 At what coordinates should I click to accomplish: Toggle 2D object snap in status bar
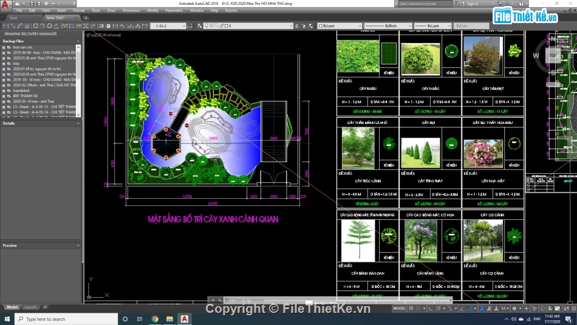point(469,309)
